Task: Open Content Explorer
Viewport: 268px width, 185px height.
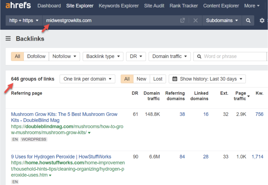Action: click(x=221, y=6)
